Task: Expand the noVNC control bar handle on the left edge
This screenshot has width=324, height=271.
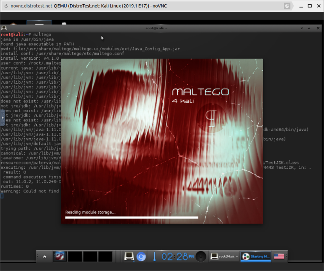Action: (x=2, y=118)
